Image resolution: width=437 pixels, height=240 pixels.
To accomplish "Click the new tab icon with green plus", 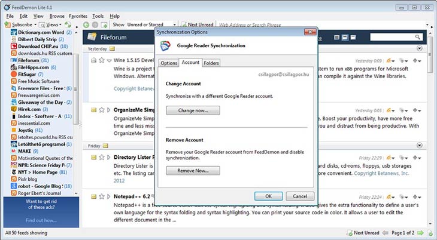I will tap(104, 25).
